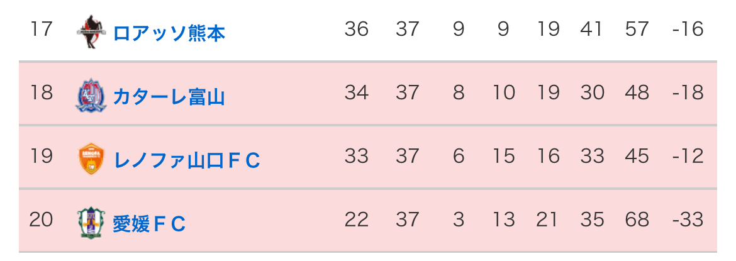Click rank number 17 in the standings

point(42,29)
